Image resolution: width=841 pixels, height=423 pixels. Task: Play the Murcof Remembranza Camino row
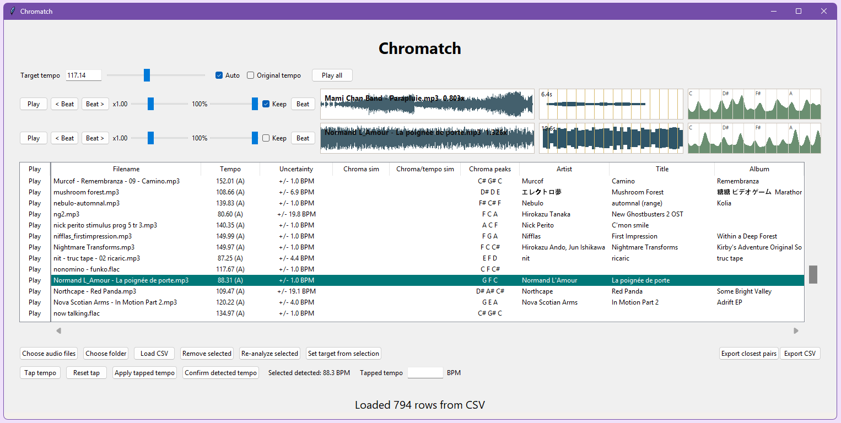[x=35, y=181]
